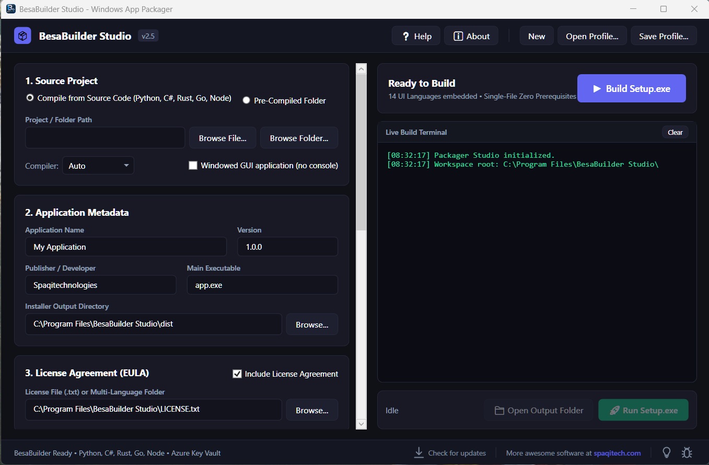Click the Packager Studio initialized log line
The width and height of the screenshot is (709, 465).
(x=471, y=155)
